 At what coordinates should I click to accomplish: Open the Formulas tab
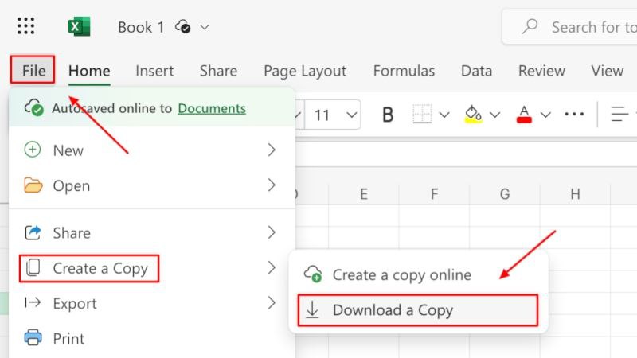(x=404, y=71)
